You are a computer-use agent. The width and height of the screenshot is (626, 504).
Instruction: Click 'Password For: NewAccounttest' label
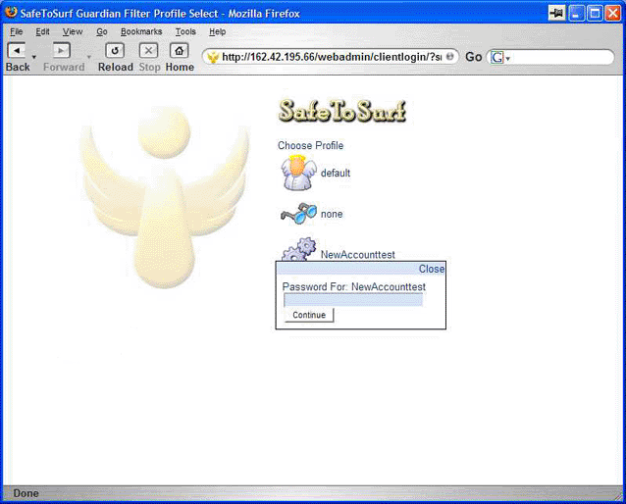click(354, 286)
